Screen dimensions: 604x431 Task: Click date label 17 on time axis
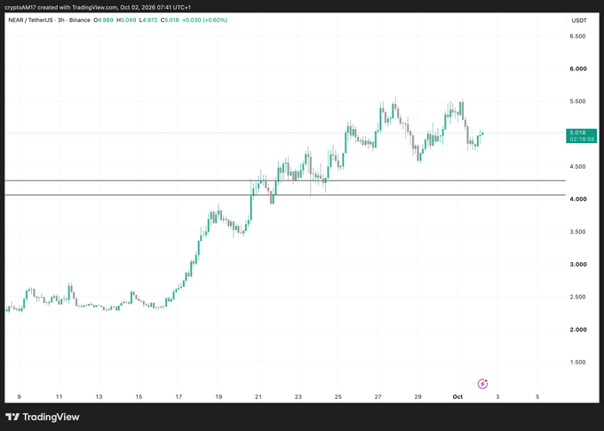179,396
